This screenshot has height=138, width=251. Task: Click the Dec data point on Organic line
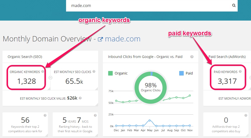point(116,101)
